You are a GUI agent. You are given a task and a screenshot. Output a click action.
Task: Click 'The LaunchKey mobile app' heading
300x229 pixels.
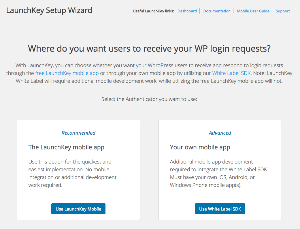click(x=66, y=147)
